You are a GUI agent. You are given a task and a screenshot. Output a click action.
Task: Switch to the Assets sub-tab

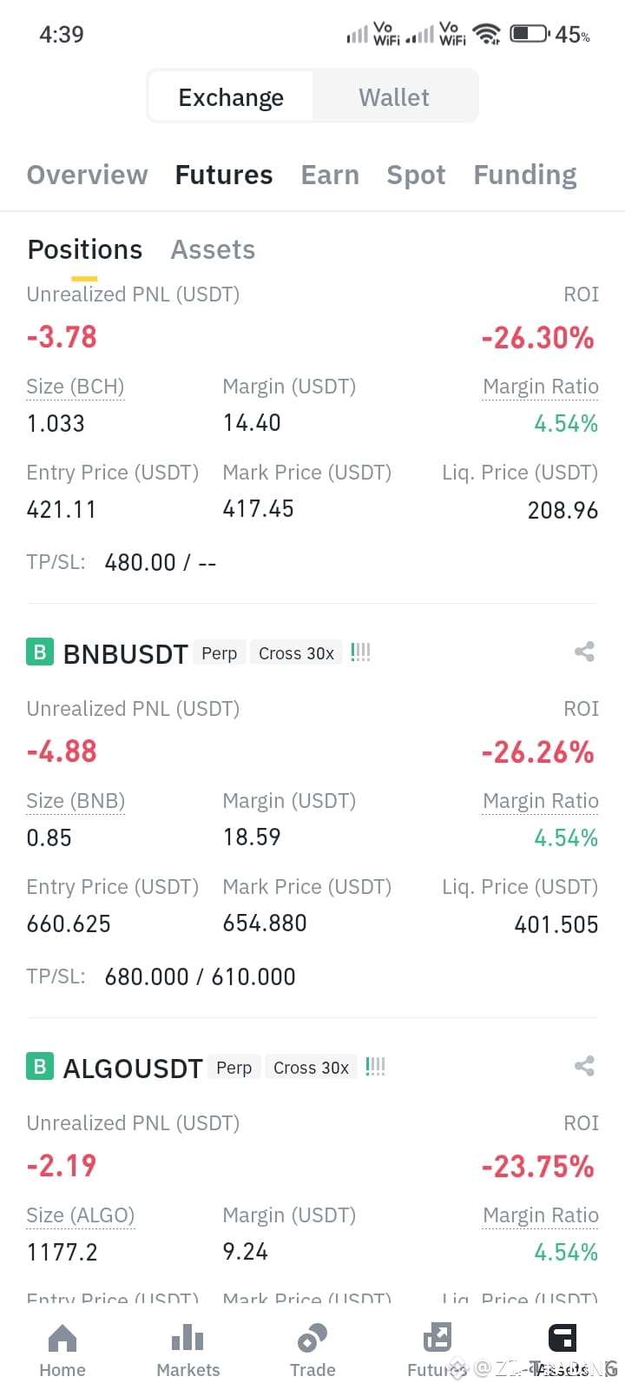pyautogui.click(x=213, y=250)
